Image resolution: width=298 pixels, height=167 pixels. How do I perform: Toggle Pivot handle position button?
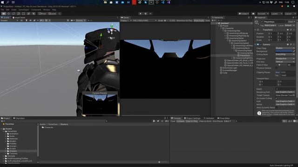[42, 13]
